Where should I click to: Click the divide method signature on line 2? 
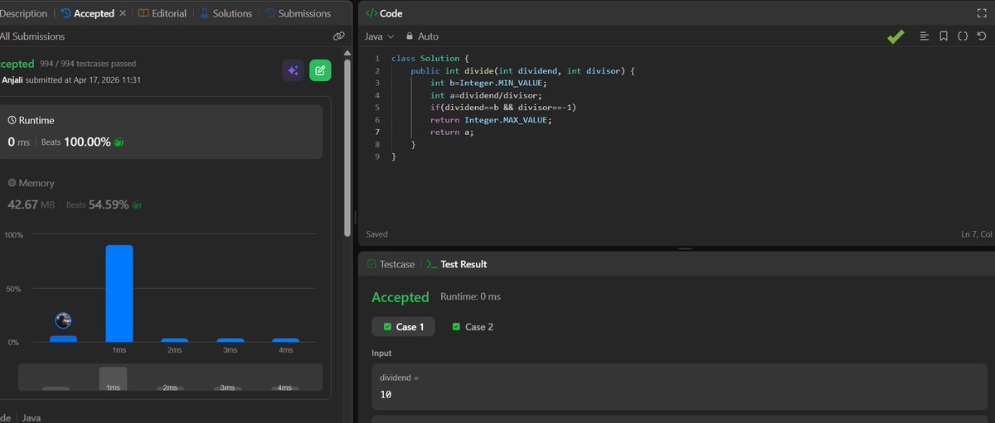[522, 70]
